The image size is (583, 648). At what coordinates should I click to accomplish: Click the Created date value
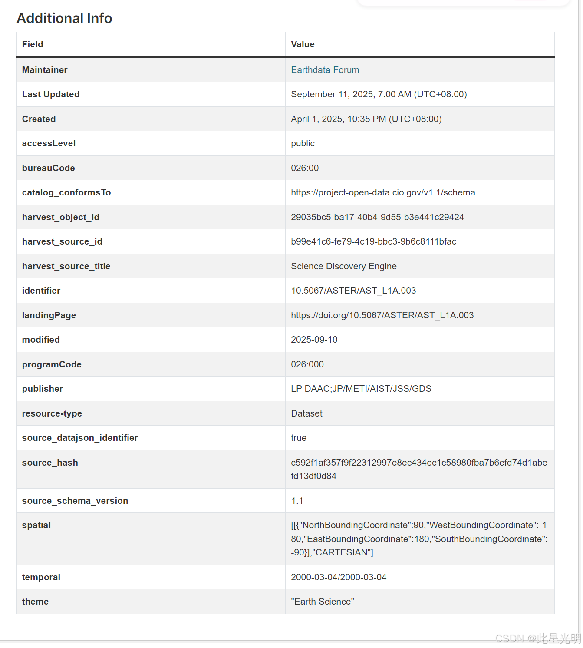pyautogui.click(x=366, y=119)
